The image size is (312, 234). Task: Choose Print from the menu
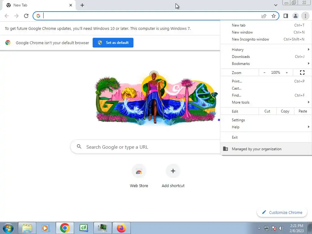[266, 81]
